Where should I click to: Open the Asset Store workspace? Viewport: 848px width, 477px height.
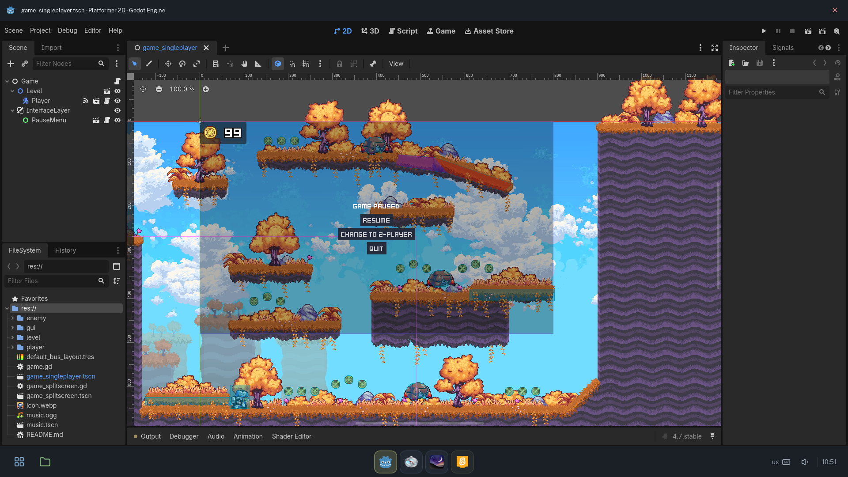489,31
